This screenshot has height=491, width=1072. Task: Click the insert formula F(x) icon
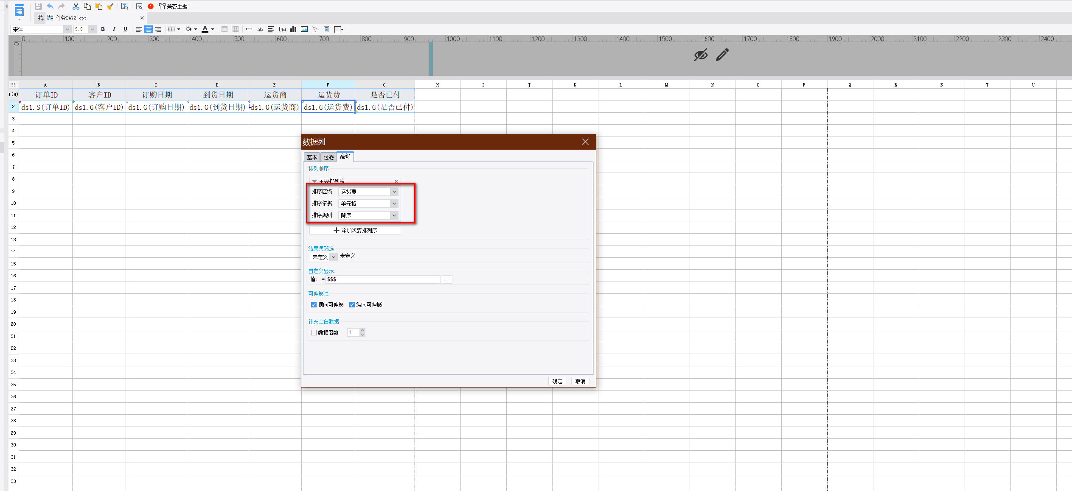(282, 29)
